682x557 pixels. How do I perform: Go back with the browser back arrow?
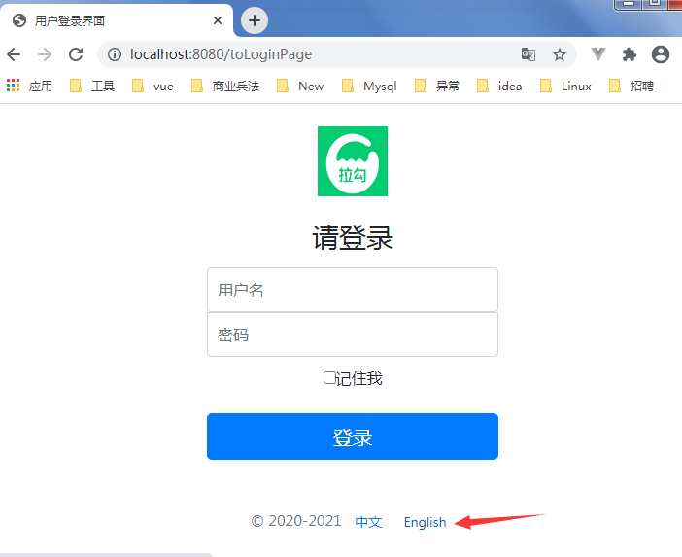coord(14,54)
